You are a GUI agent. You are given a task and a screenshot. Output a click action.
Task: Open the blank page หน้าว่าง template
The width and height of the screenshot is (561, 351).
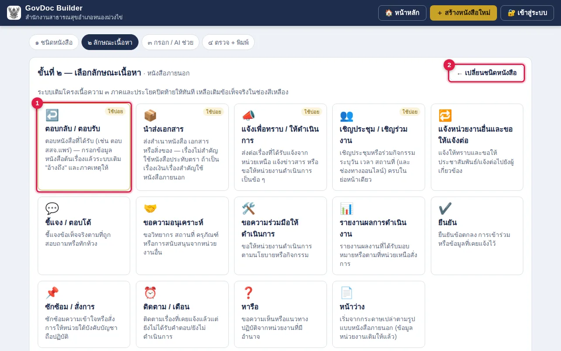[379, 314]
